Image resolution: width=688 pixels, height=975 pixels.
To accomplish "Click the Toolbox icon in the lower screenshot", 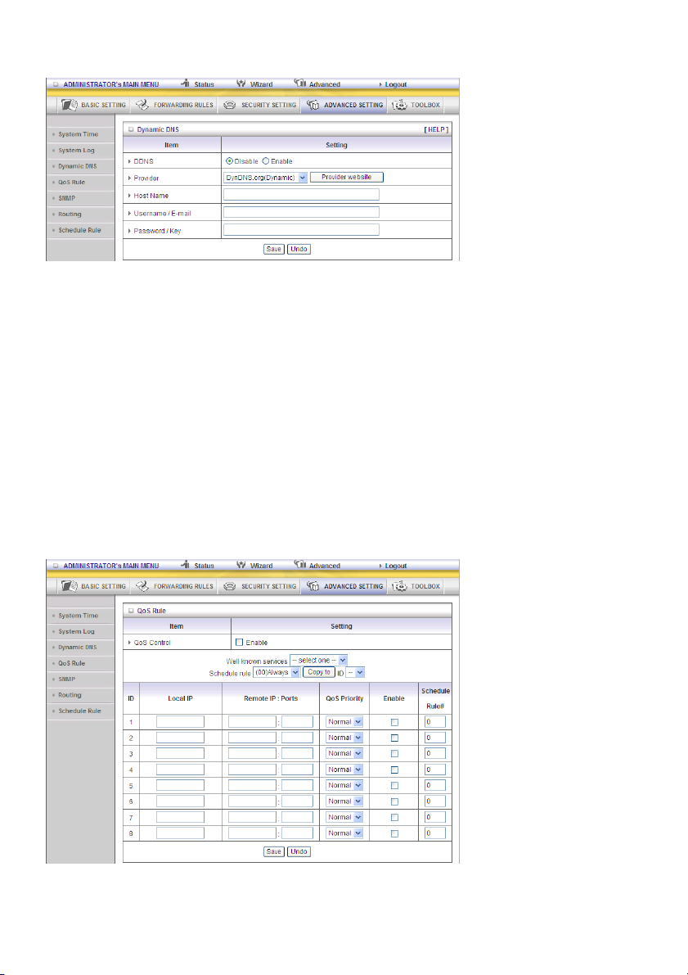I will pos(399,586).
